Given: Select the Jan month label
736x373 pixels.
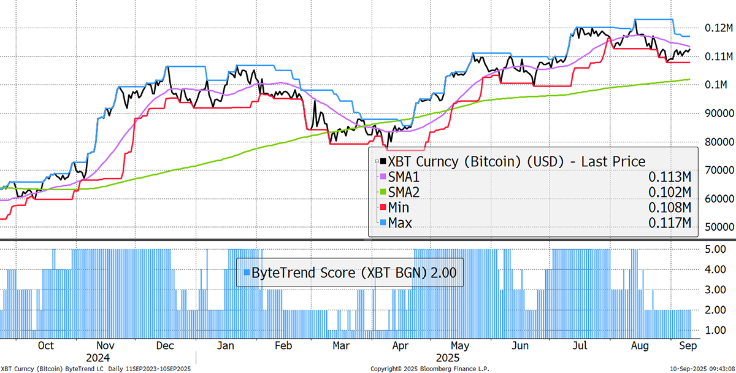Looking at the screenshot, I should (x=226, y=346).
